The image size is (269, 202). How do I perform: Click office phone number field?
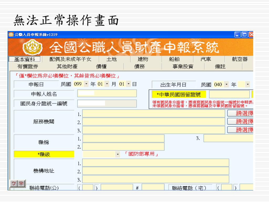[117, 188]
